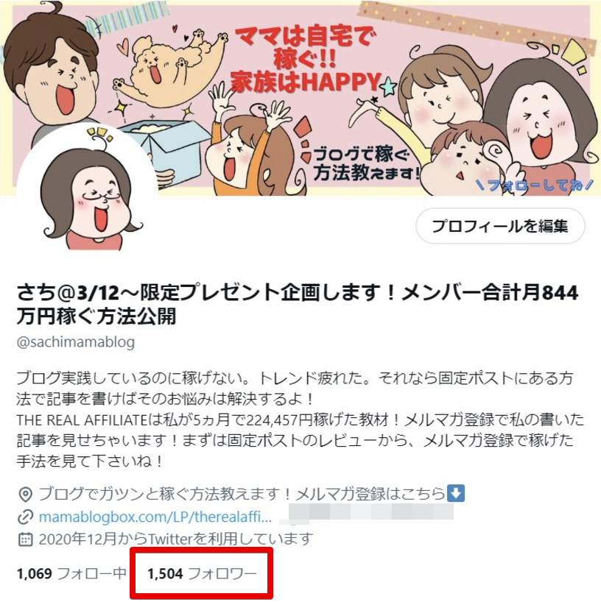Click the blue down-arrow emoji icon
Image resolution: width=601 pixels, height=602 pixels.
click(456, 493)
